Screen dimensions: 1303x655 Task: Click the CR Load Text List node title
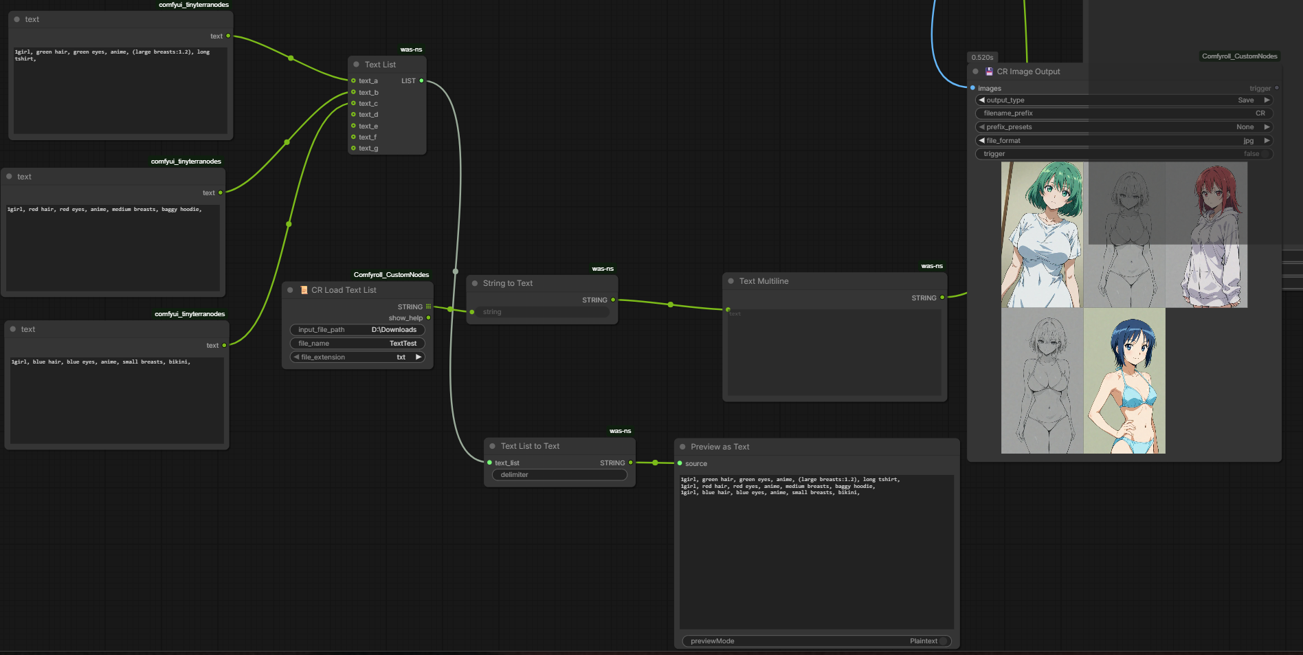(x=344, y=290)
